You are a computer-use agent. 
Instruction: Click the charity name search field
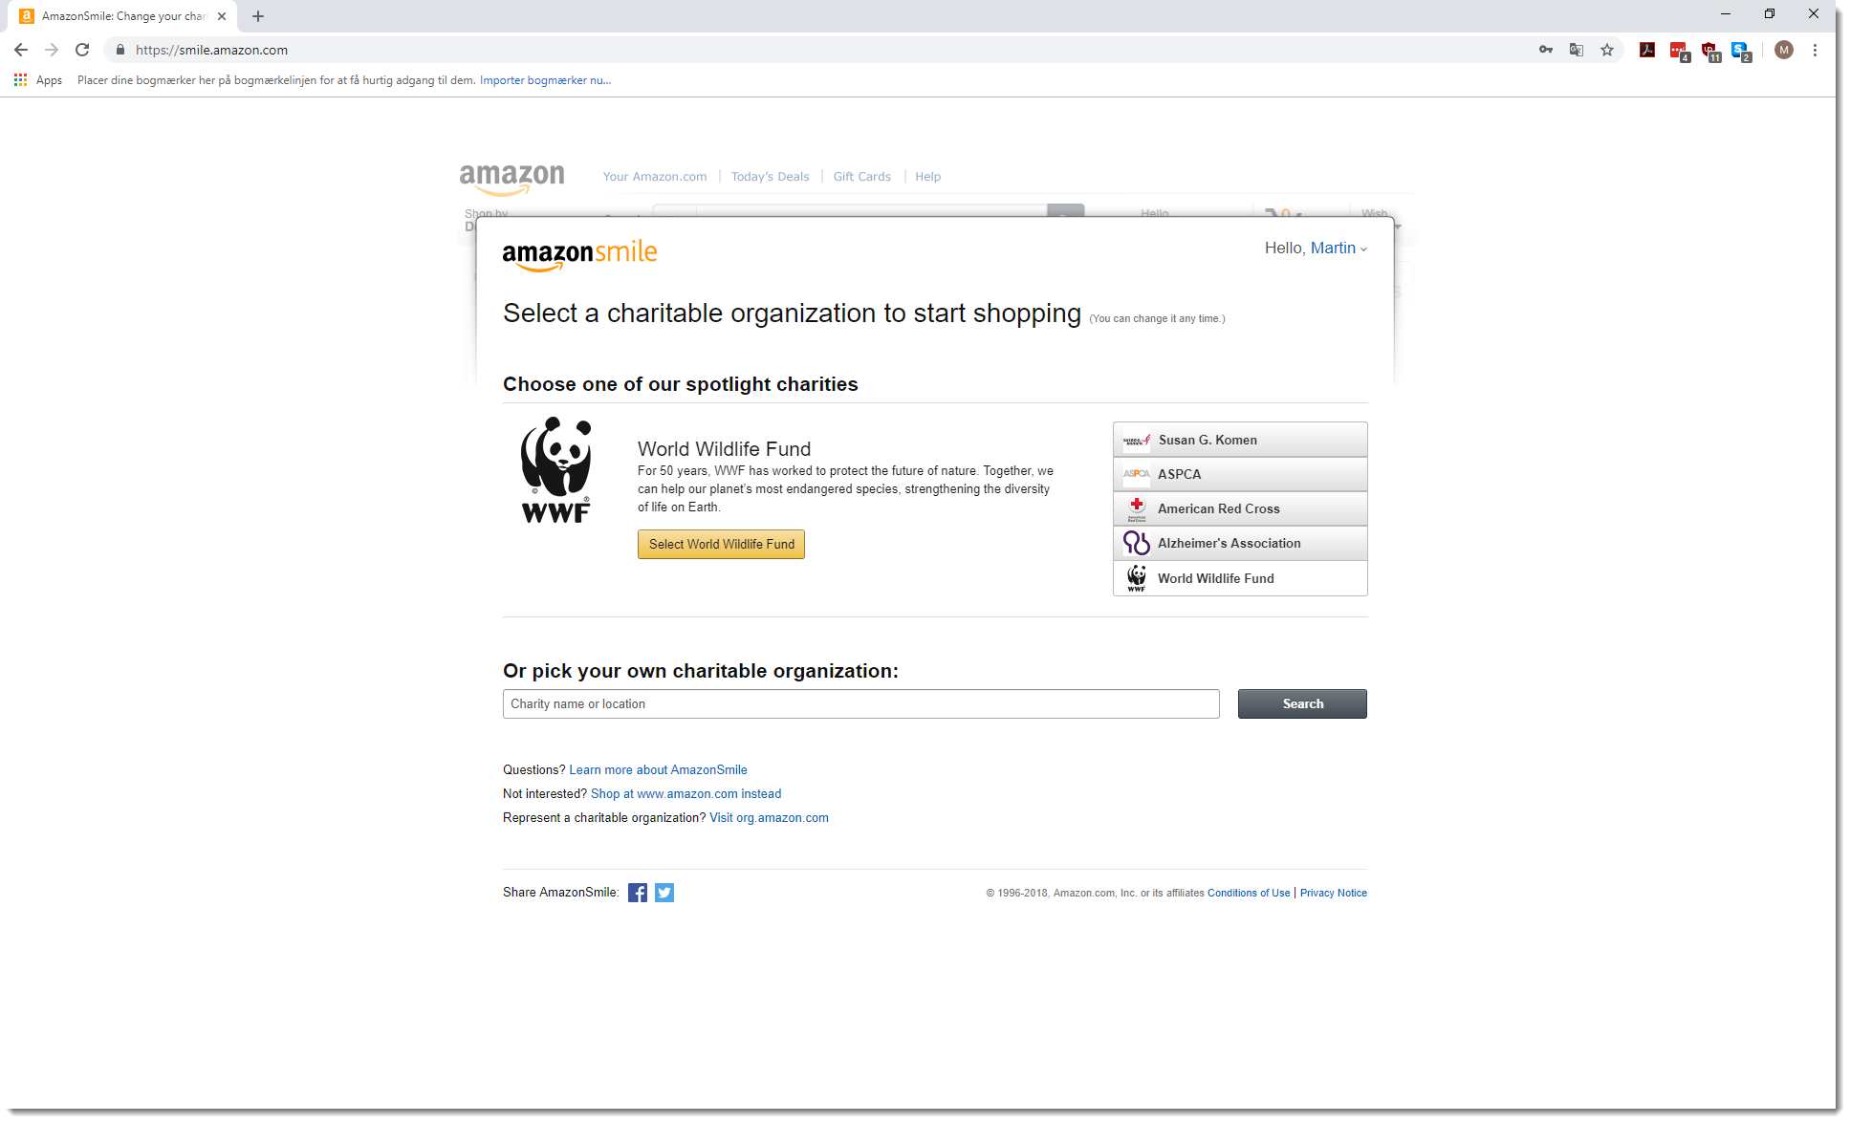click(860, 703)
